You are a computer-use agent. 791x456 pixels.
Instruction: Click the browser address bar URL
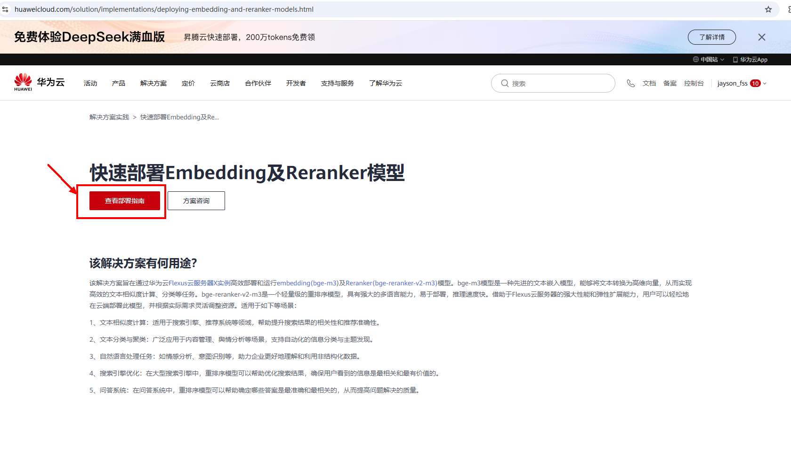pyautogui.click(x=164, y=9)
